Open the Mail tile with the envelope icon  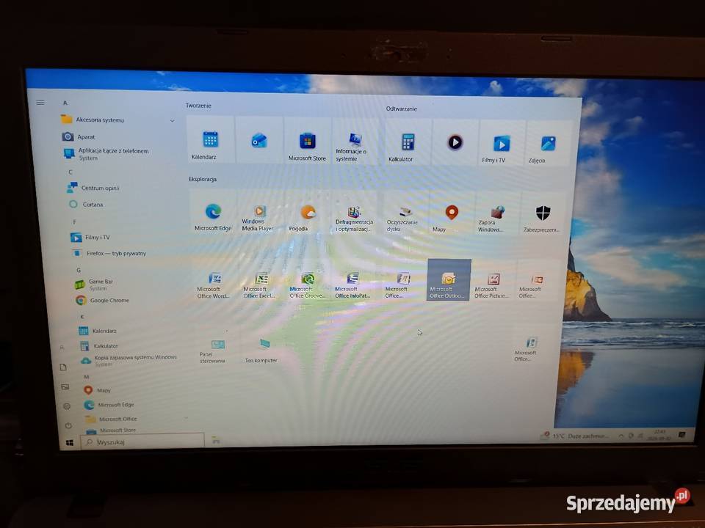coord(259,139)
